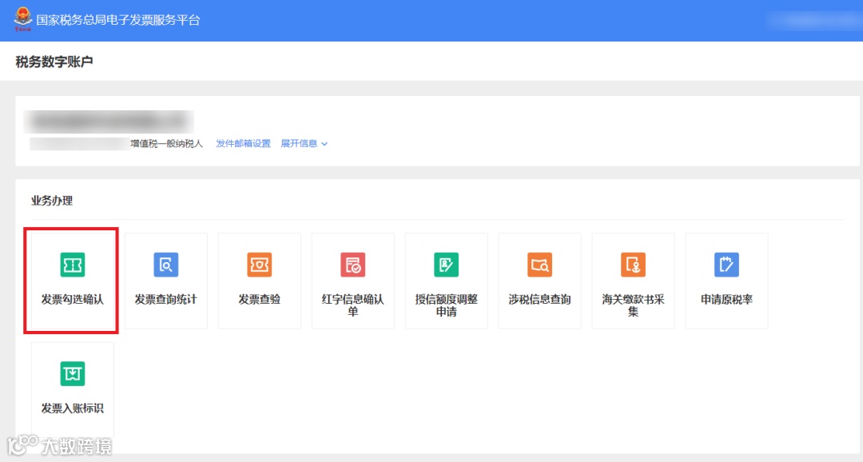The image size is (863, 462).
Task: Select the 海关缴款书采集 icon
Action: (633, 265)
